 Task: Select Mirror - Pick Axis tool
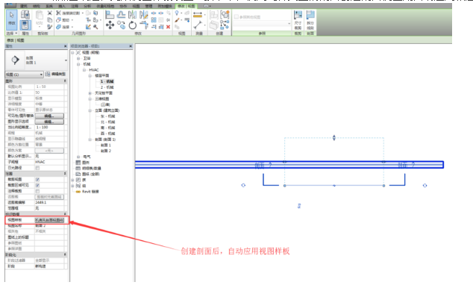point(133,14)
